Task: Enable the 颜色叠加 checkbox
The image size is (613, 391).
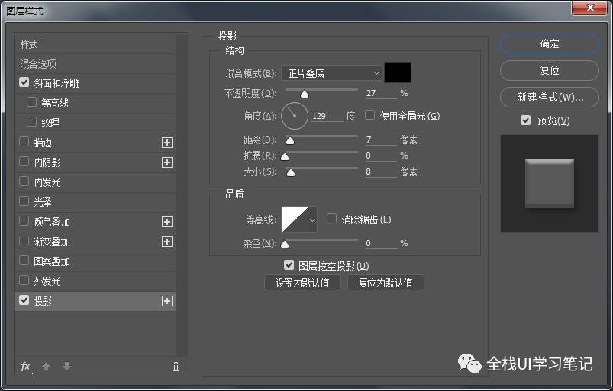Action: [24, 221]
